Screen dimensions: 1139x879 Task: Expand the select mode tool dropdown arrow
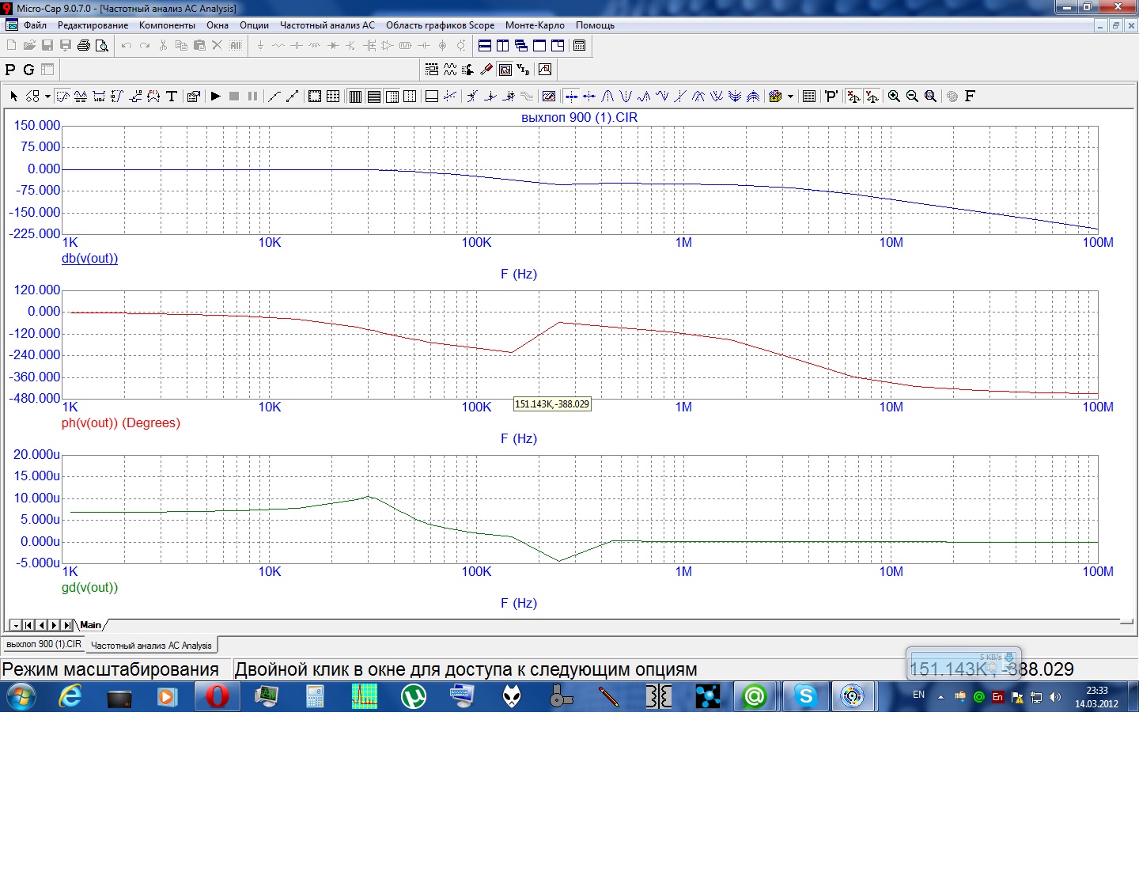pos(47,97)
